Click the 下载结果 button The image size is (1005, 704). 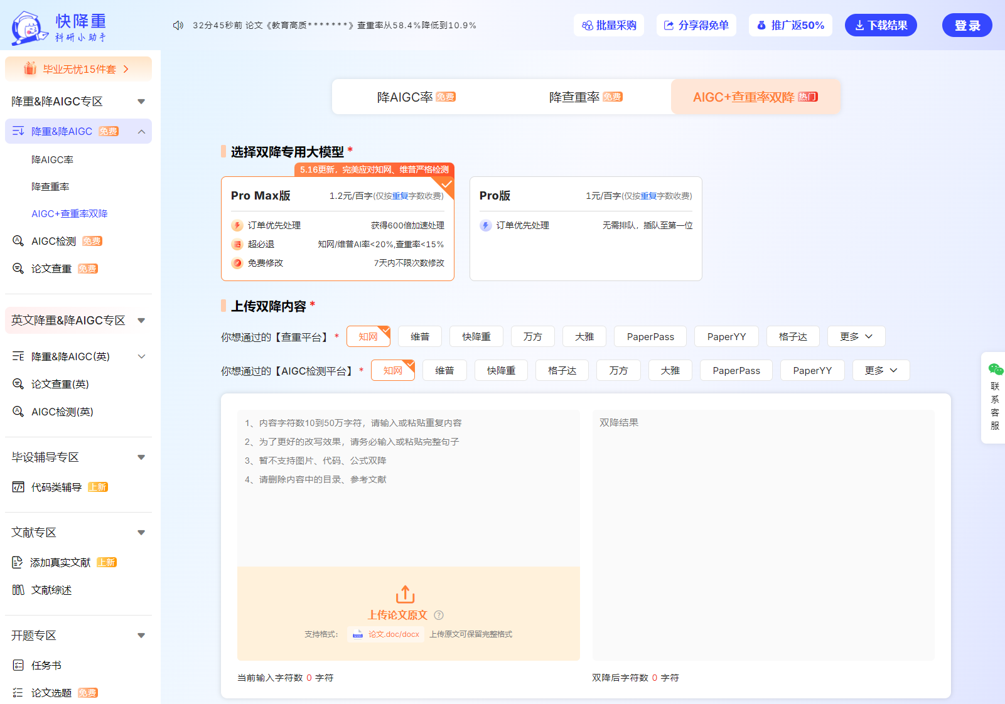click(881, 25)
